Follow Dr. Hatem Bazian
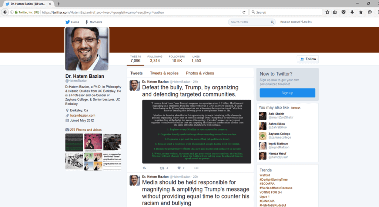 coord(308,59)
